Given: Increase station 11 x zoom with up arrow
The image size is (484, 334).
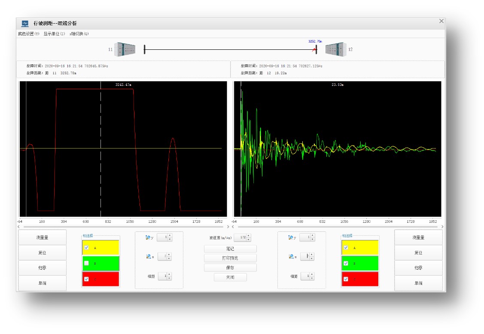Looking at the screenshot, I should 169,255.
